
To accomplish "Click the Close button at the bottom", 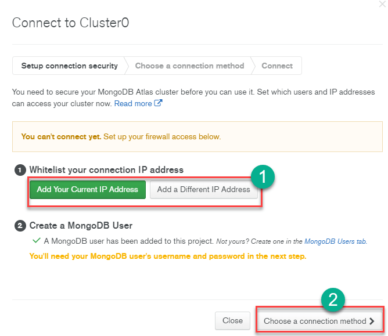I will pos(232,321).
